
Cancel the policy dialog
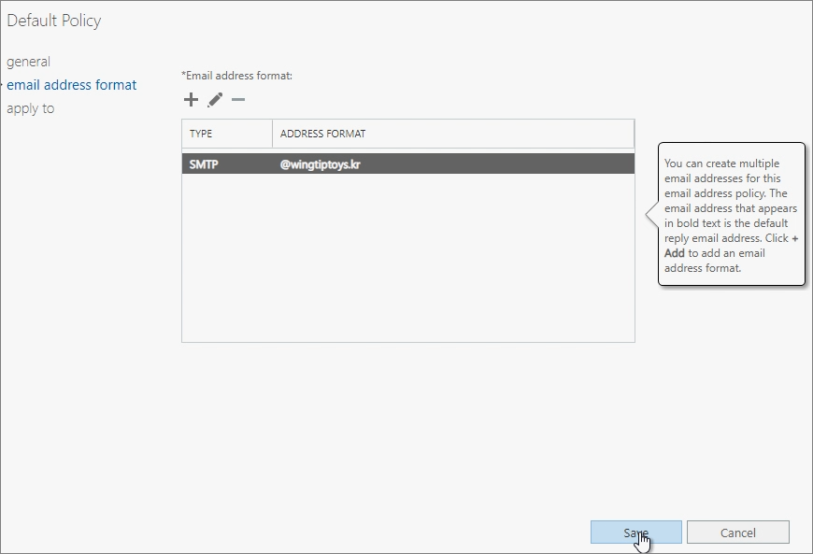click(738, 533)
